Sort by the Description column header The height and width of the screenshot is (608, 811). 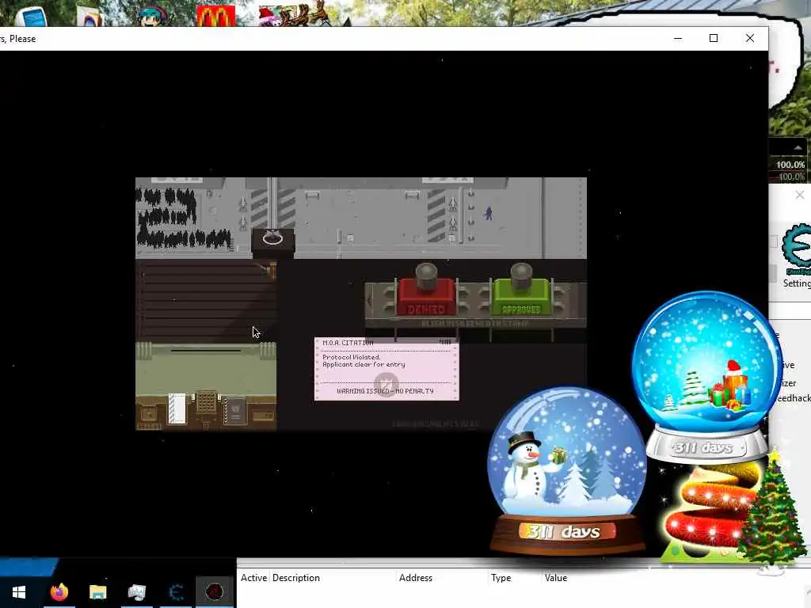coord(296,578)
